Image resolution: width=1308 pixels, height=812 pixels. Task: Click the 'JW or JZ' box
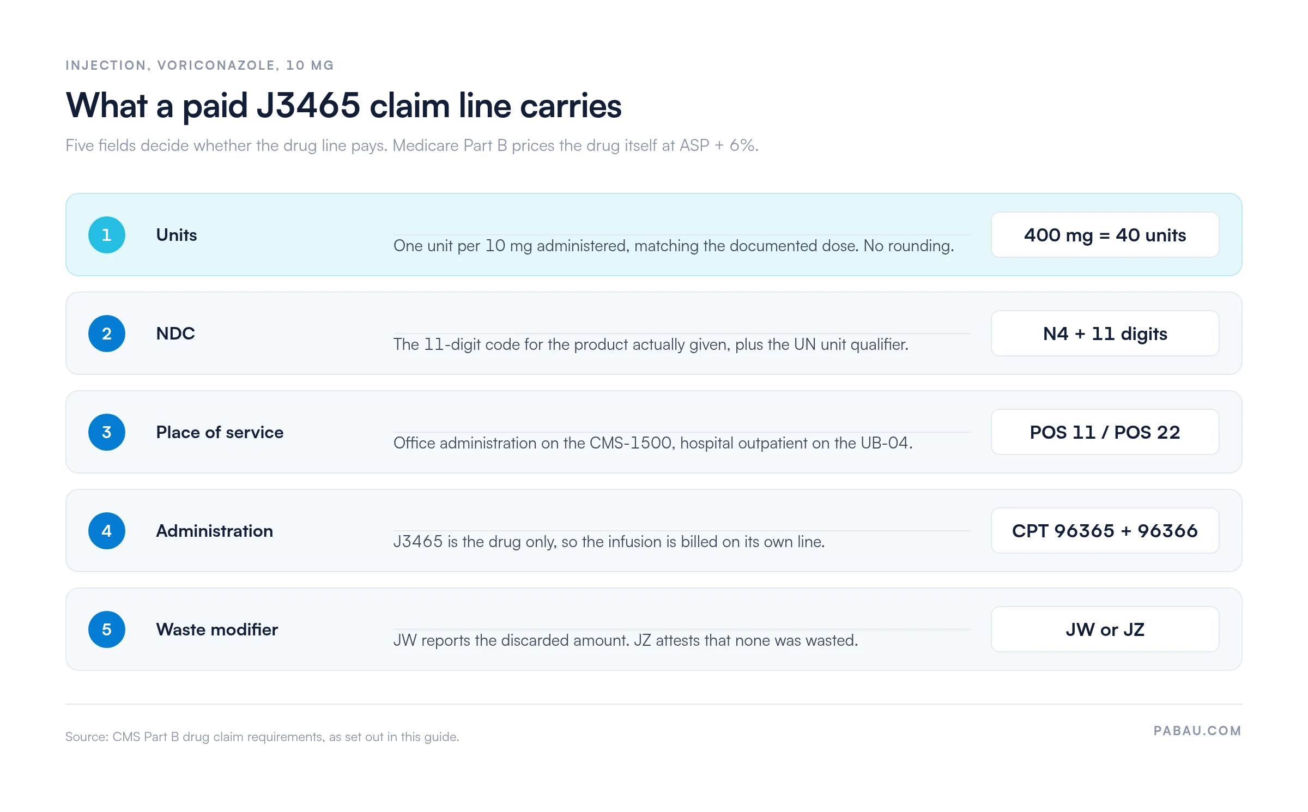coord(1105,629)
